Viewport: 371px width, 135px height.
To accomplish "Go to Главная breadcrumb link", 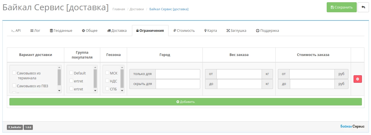I will (119, 9).
